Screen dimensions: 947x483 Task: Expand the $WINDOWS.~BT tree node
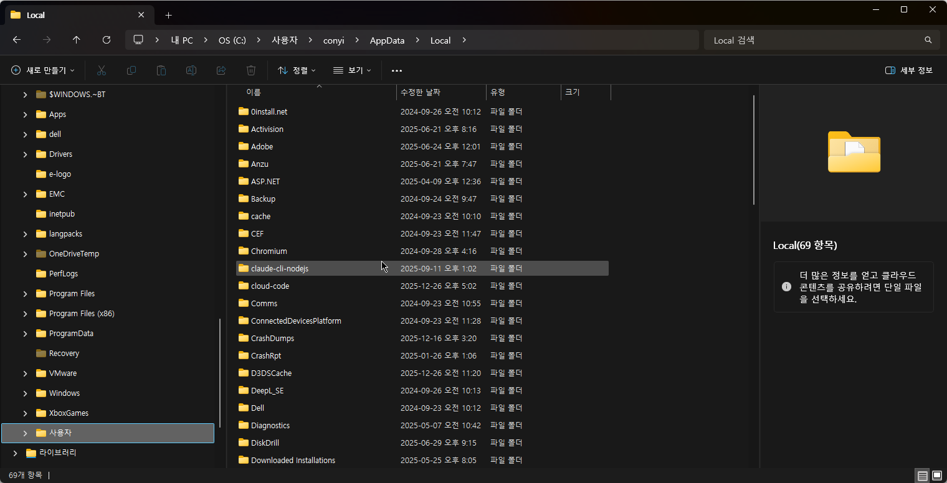pos(25,95)
